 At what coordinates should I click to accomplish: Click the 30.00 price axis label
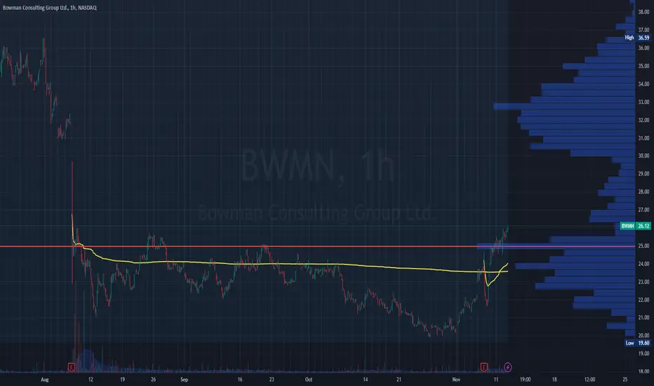[x=643, y=156]
